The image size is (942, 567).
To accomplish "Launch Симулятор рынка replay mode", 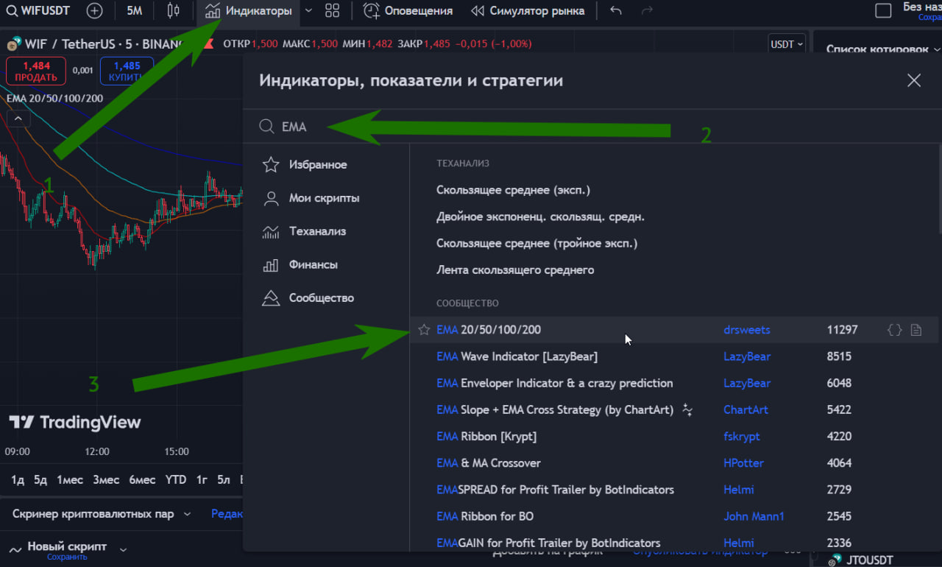I will click(528, 11).
